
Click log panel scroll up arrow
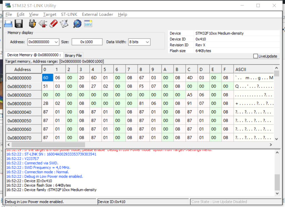pos(277,153)
